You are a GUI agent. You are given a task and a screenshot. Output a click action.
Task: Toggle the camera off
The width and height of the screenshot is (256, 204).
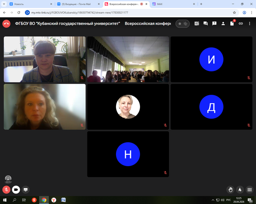16,190
